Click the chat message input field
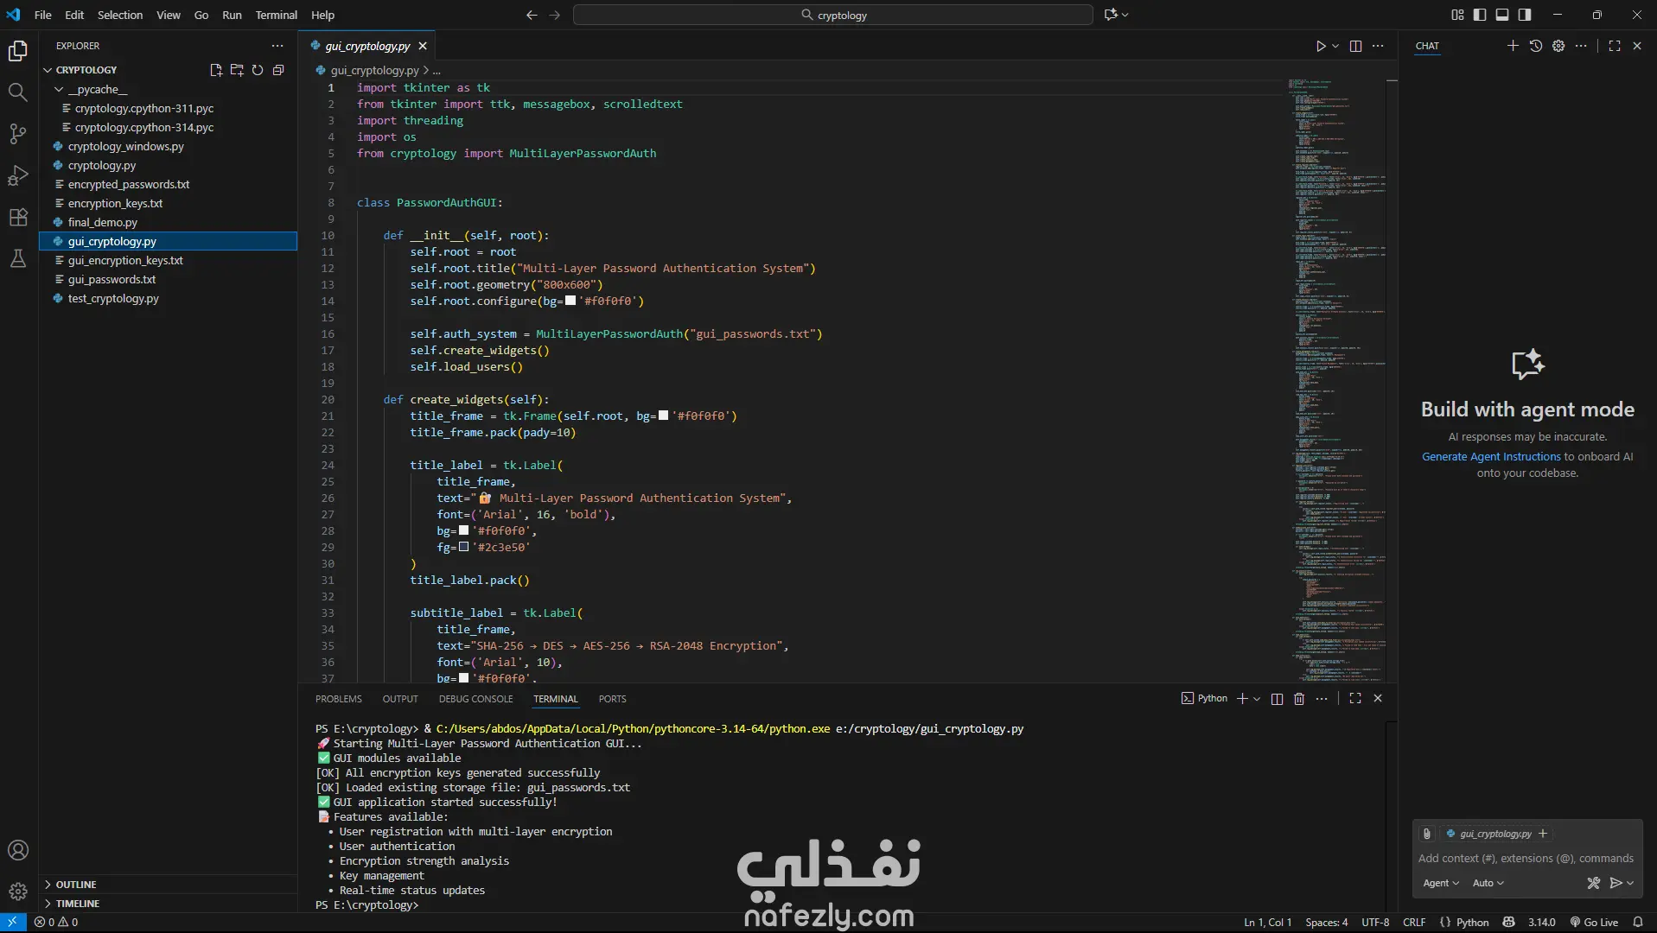The width and height of the screenshot is (1657, 933). 1526,858
